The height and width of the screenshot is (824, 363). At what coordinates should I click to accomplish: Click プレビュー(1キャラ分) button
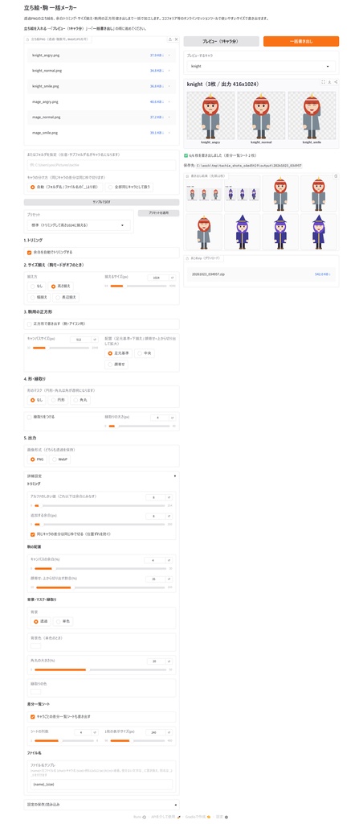point(222,41)
